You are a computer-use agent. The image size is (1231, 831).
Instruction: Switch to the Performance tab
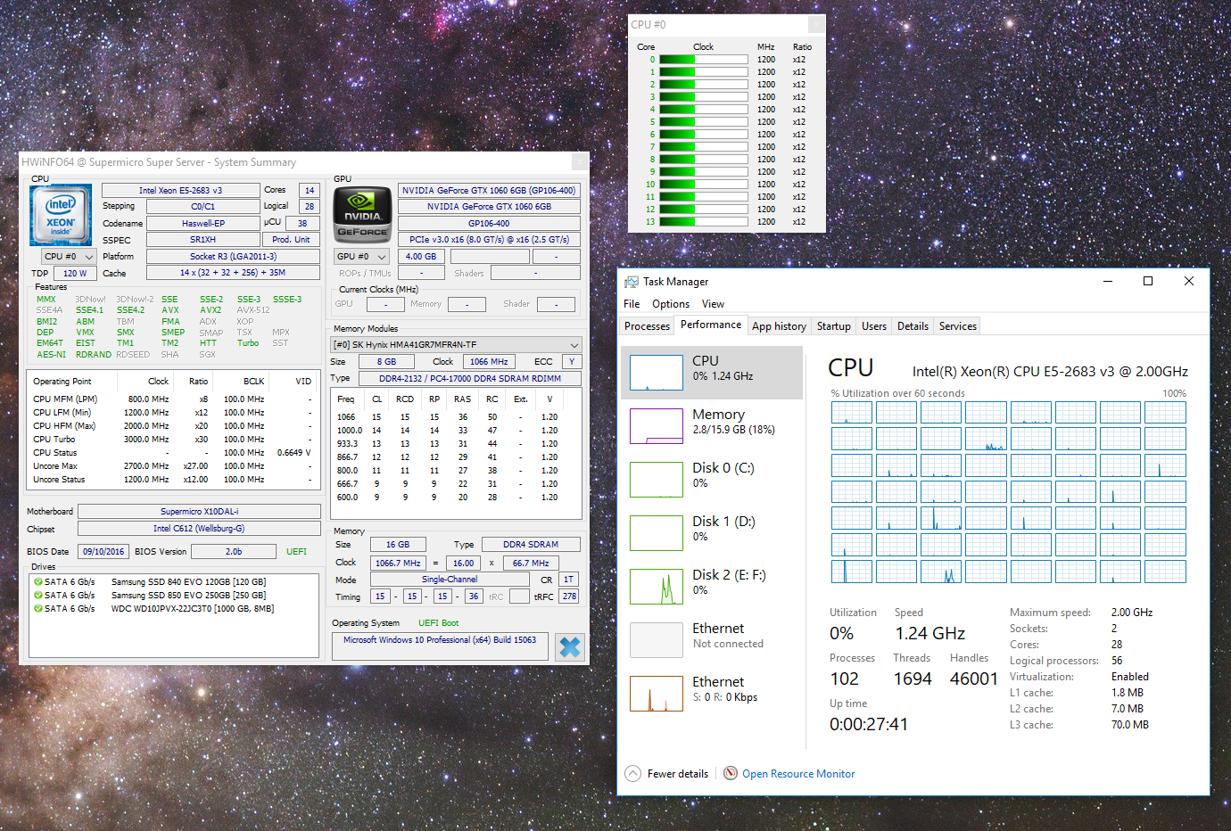point(711,325)
